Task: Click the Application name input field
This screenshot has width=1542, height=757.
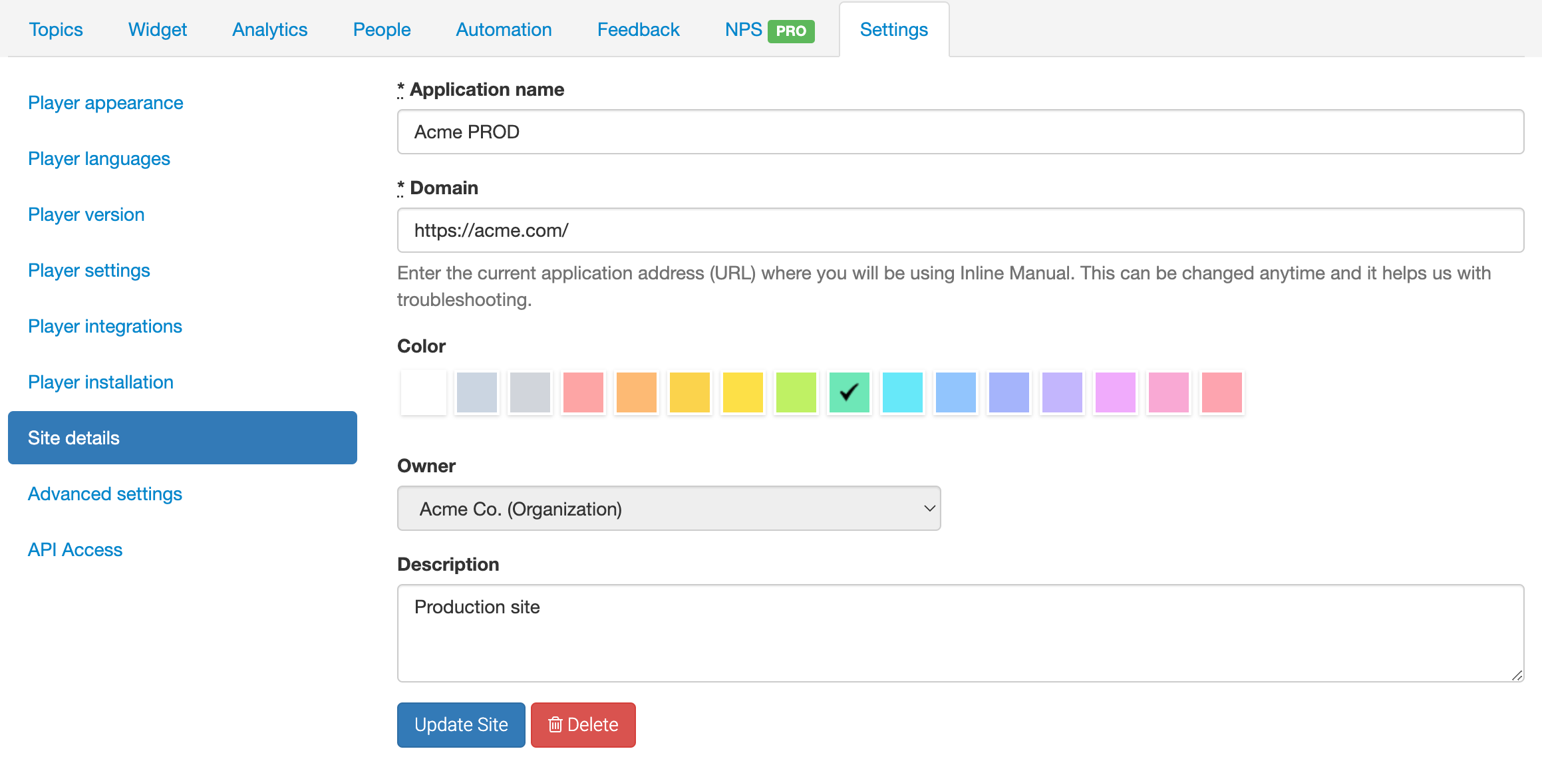Action: [x=960, y=132]
